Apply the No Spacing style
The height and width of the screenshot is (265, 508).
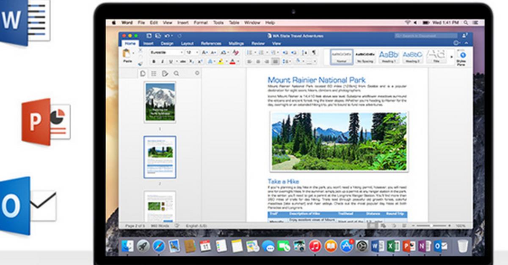365,57
